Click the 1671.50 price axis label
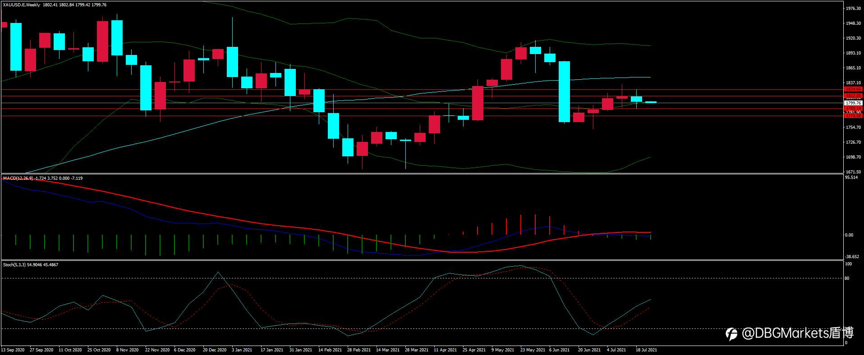 pos(854,172)
